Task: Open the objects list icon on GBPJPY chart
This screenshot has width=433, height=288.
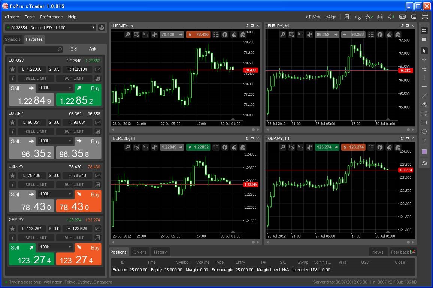Action: point(371,147)
